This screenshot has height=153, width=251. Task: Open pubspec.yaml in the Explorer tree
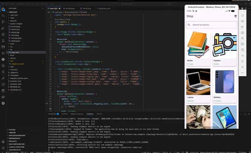(16, 84)
